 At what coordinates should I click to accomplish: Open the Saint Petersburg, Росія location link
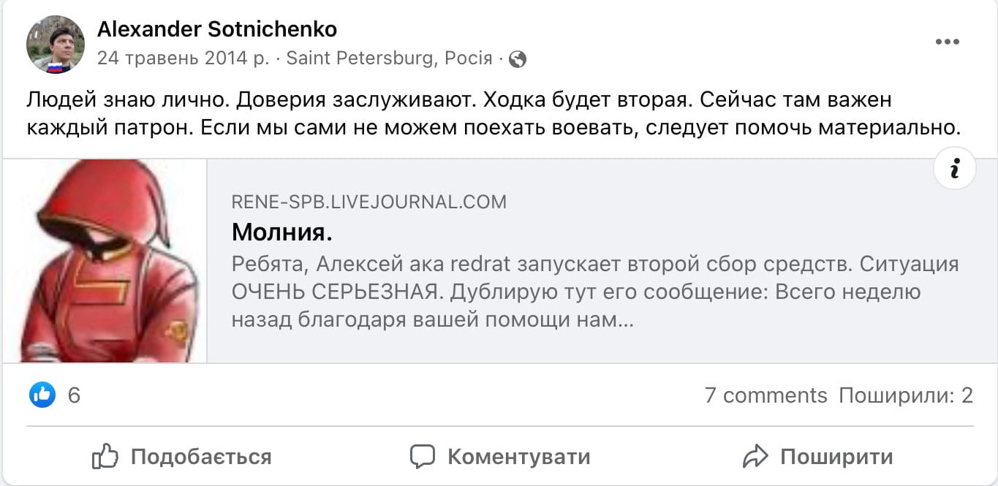pyautogui.click(x=389, y=58)
